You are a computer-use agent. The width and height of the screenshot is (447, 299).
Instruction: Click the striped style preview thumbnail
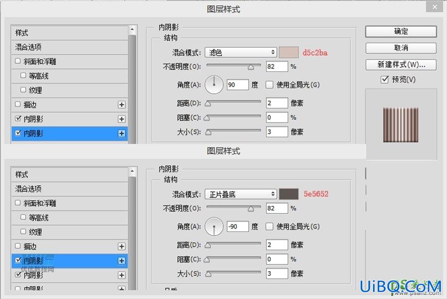click(x=401, y=125)
